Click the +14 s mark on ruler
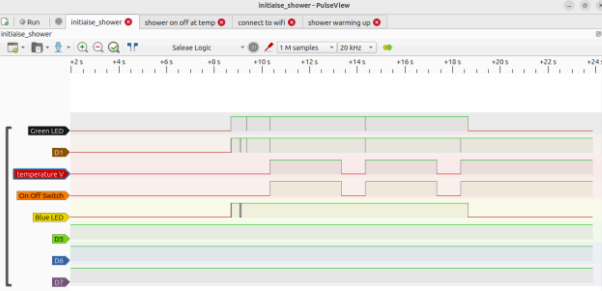This screenshot has height=291, width=602. (x=357, y=62)
